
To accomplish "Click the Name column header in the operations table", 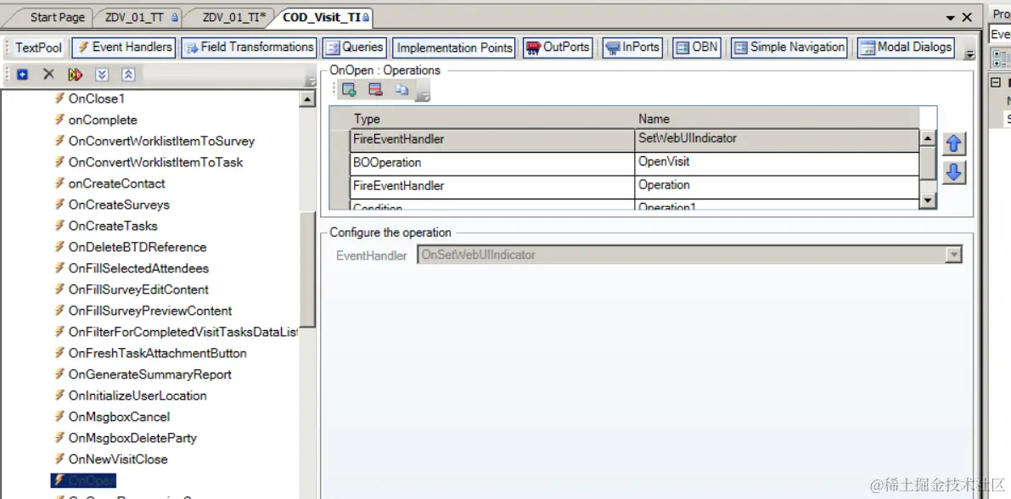I will (x=777, y=119).
